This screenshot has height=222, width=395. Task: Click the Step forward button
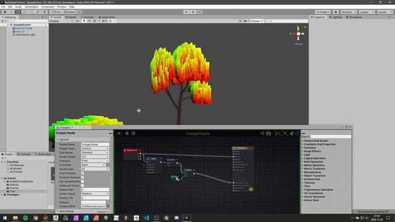(x=199, y=12)
